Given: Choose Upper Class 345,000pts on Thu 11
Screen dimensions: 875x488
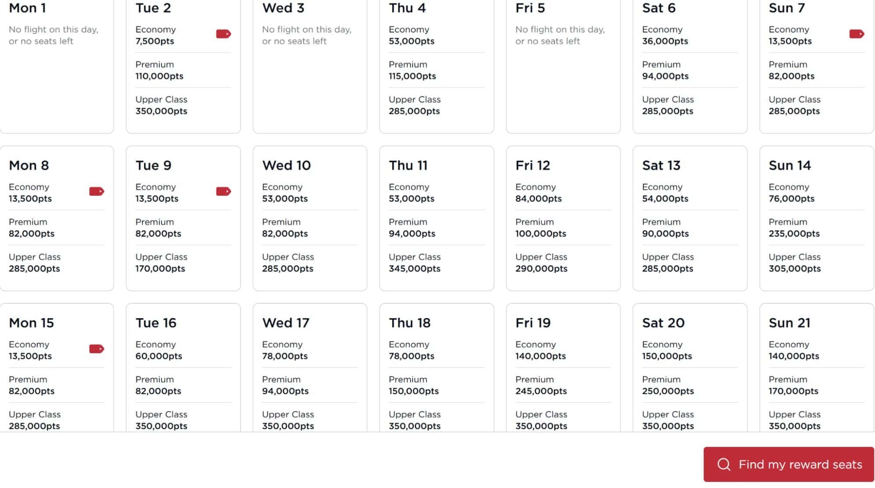Looking at the screenshot, I should [x=415, y=263].
